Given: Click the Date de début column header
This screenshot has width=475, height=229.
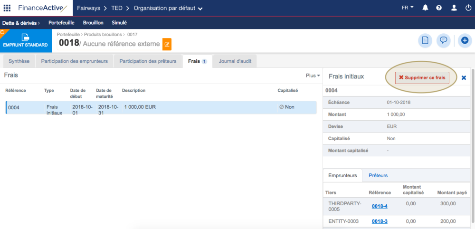Looking at the screenshot, I should pos(78,93).
